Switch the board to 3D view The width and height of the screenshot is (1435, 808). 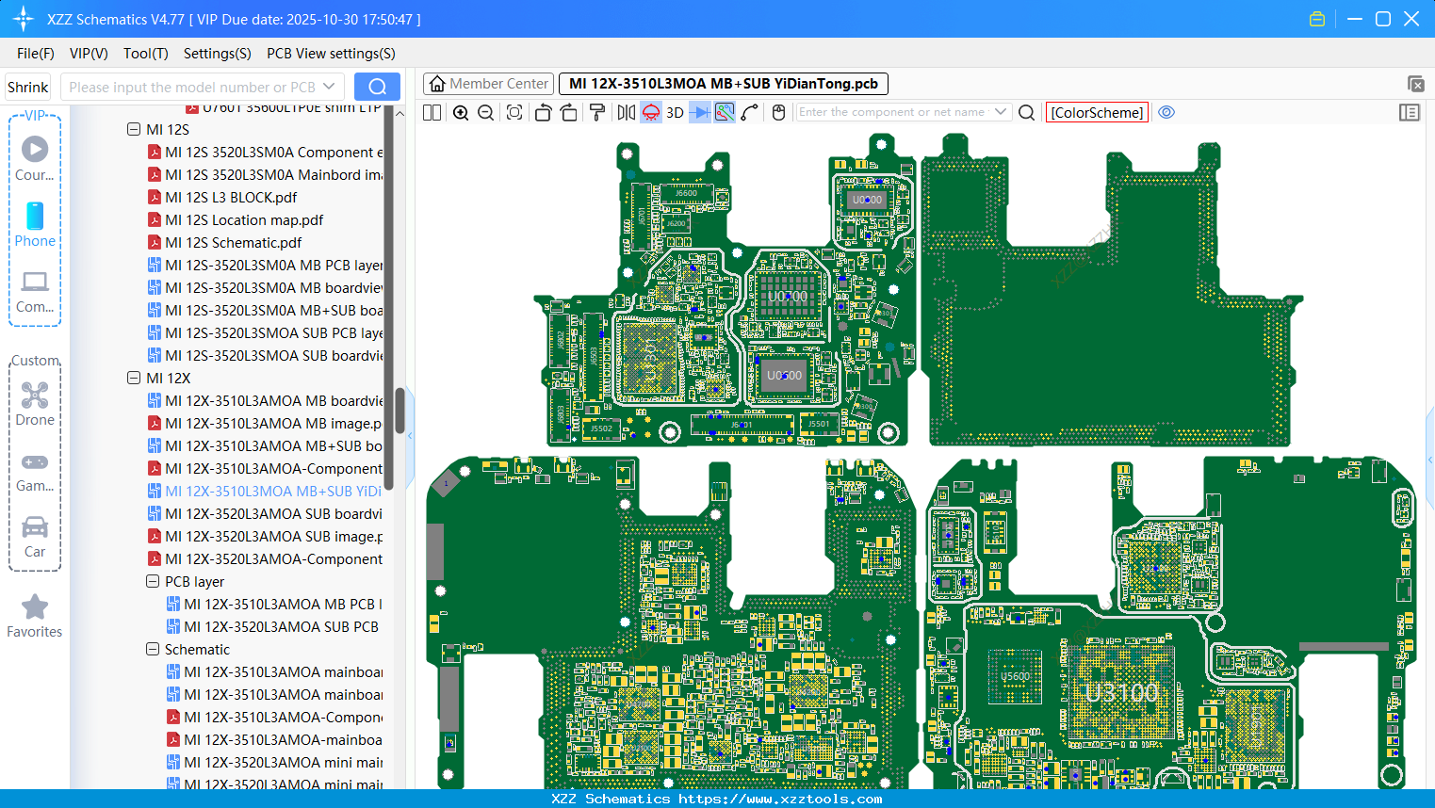coord(675,112)
